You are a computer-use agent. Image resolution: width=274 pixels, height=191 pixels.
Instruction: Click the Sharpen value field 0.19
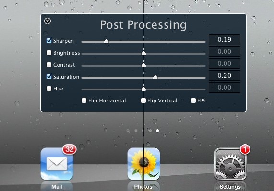coord(225,40)
